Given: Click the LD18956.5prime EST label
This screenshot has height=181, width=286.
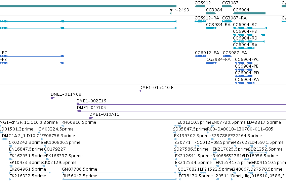Looking at the screenshot, I should (261, 156).
